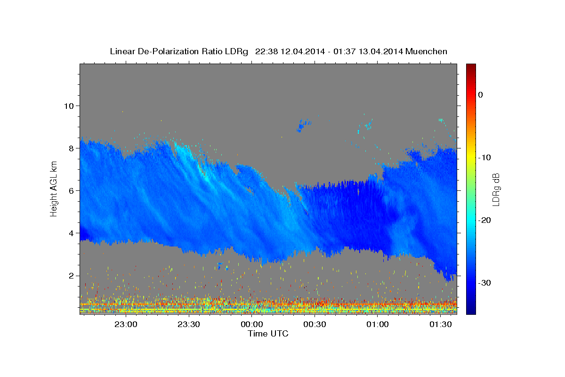Click the 00:30 time tick label

pyautogui.click(x=315, y=324)
